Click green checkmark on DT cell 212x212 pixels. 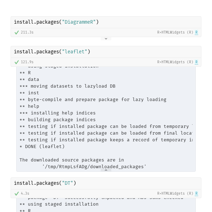coord(17,194)
